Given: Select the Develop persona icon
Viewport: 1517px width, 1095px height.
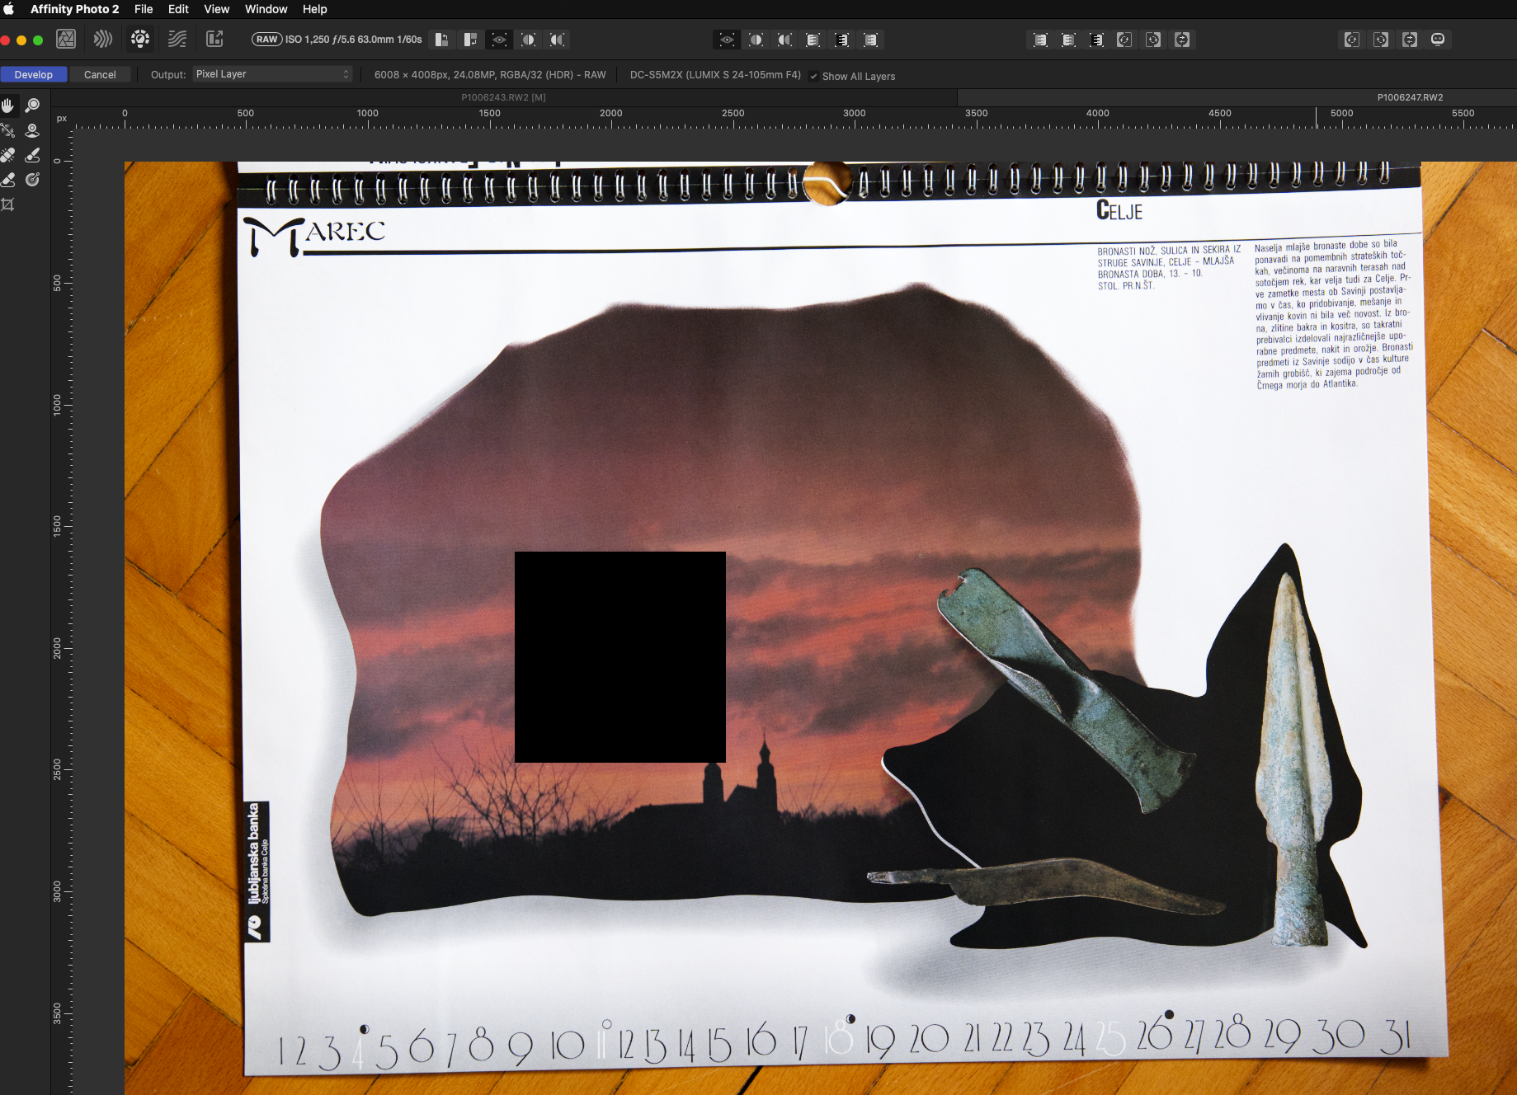Looking at the screenshot, I should (140, 39).
